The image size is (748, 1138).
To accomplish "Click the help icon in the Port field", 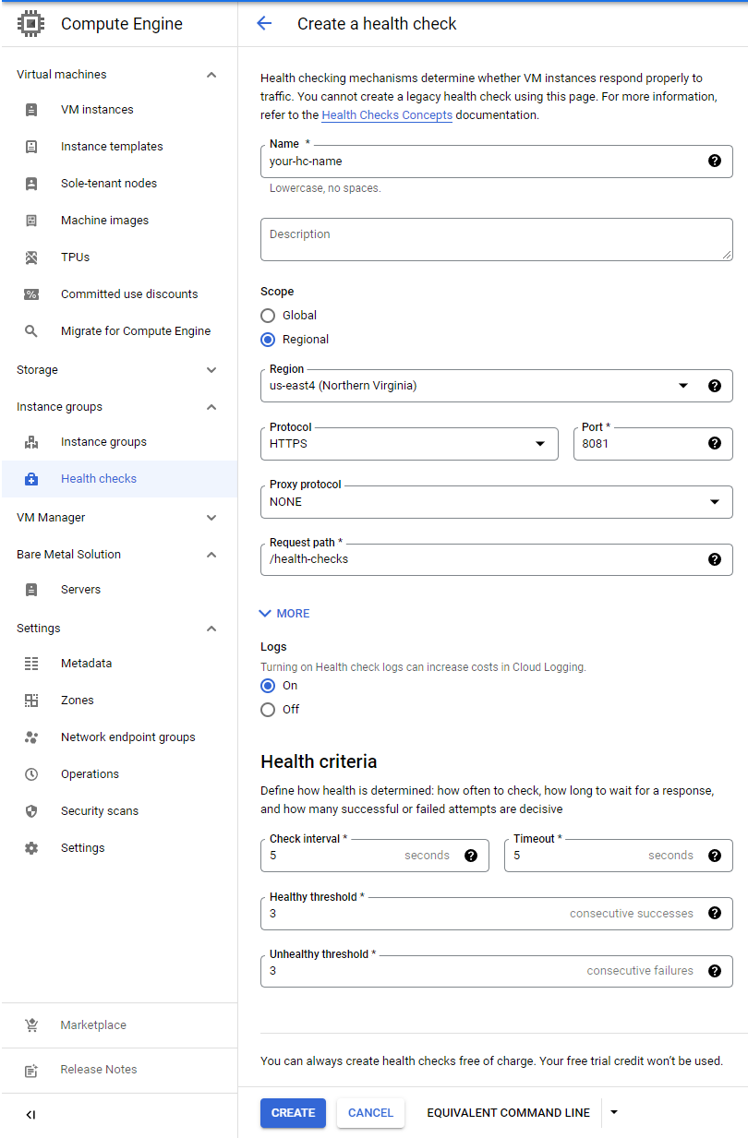I will 715,443.
